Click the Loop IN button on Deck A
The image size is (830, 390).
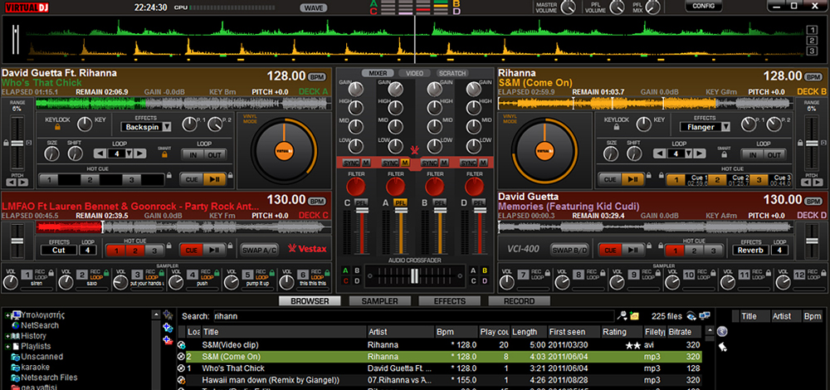[x=193, y=154]
